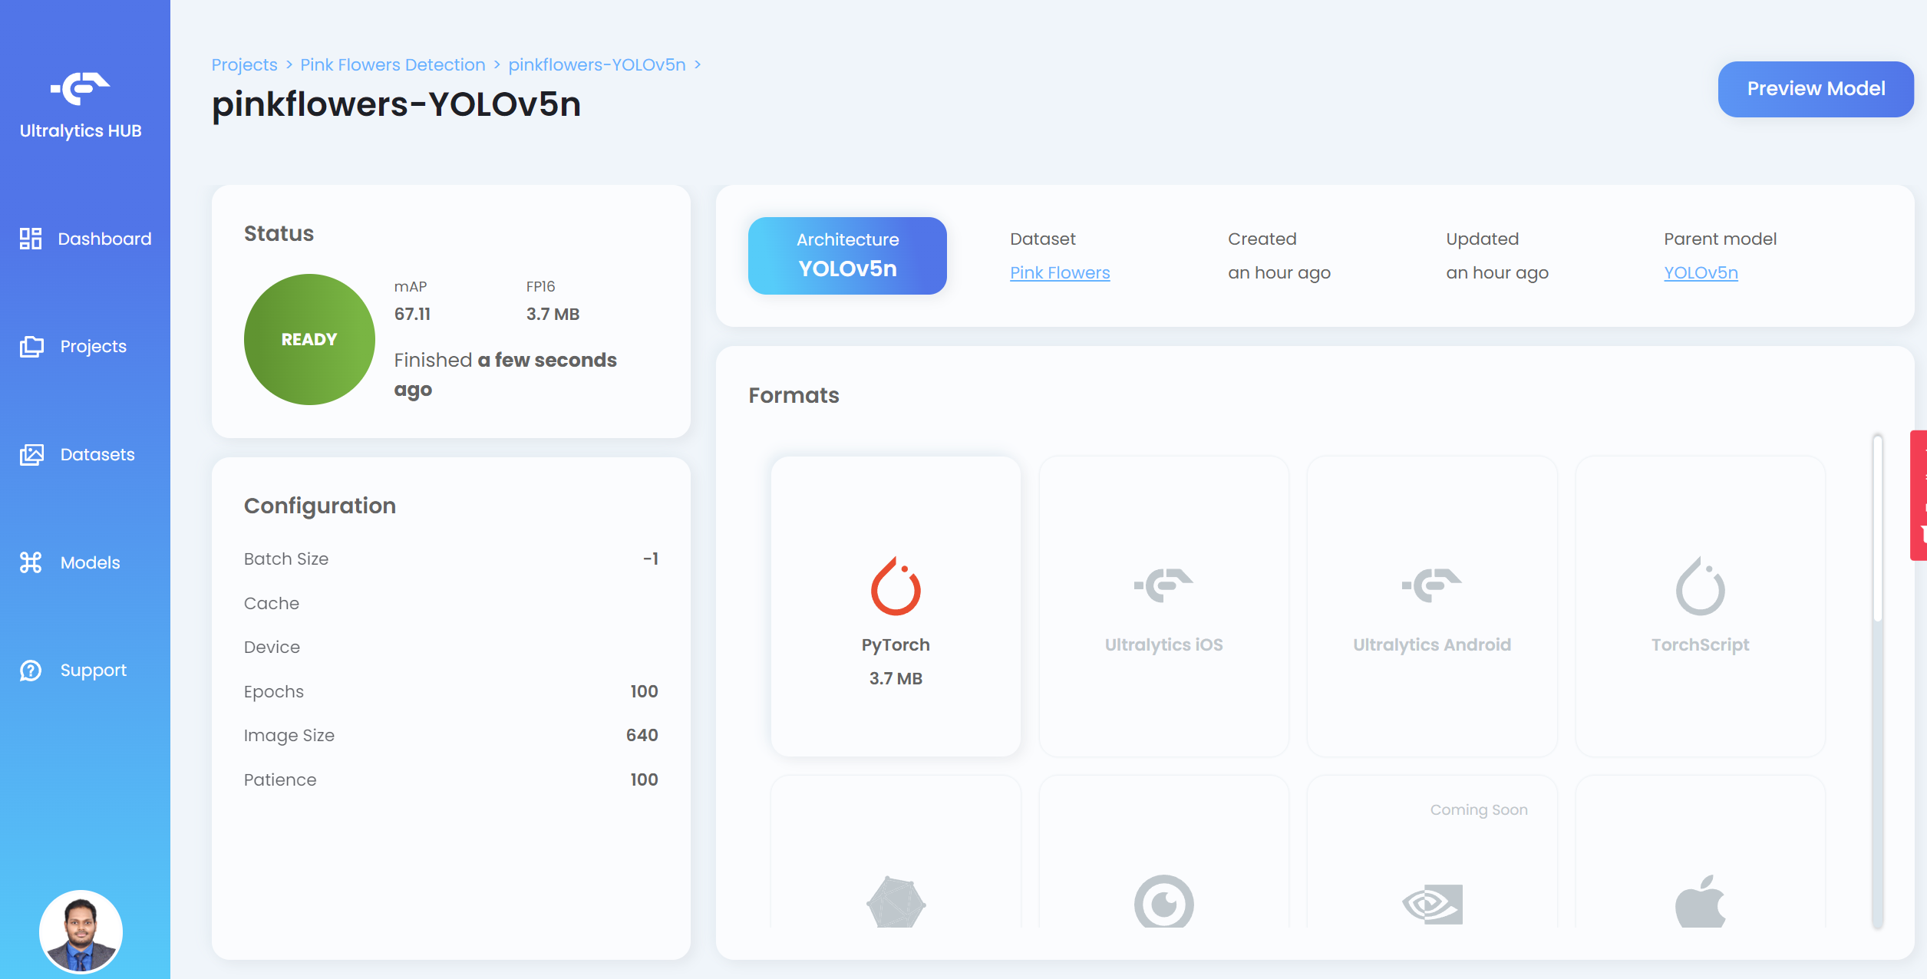Click the green READY status circle
This screenshot has height=979, width=1927.
tap(309, 339)
